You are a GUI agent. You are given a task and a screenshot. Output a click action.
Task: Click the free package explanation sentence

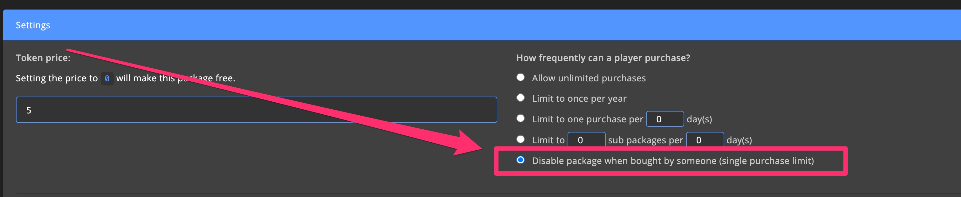coord(125,78)
